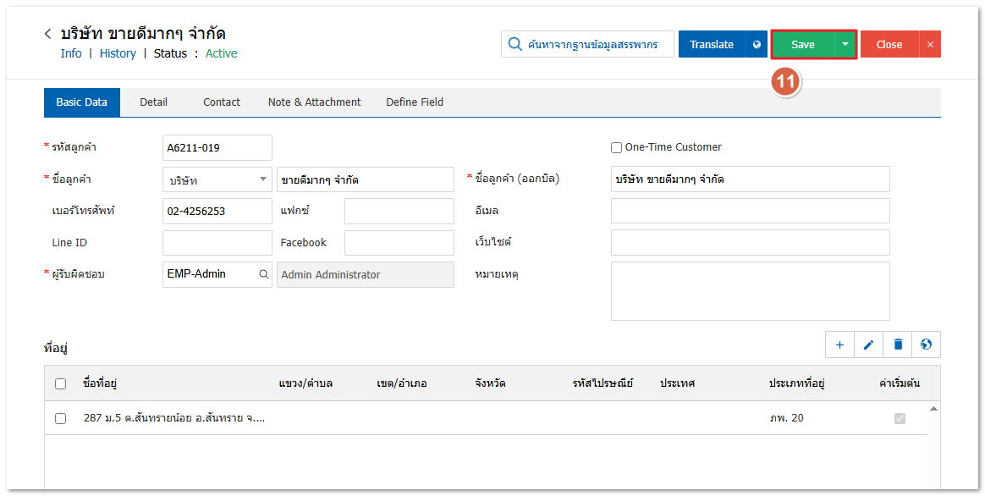This screenshot has width=985, height=496.
Task: Check the box for address row 287 ม.5
Action: [60, 418]
